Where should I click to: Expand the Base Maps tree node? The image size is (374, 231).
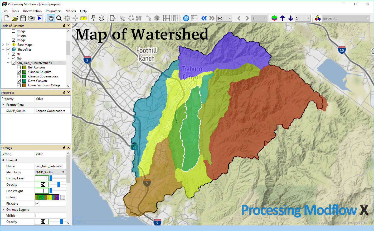click(3, 45)
